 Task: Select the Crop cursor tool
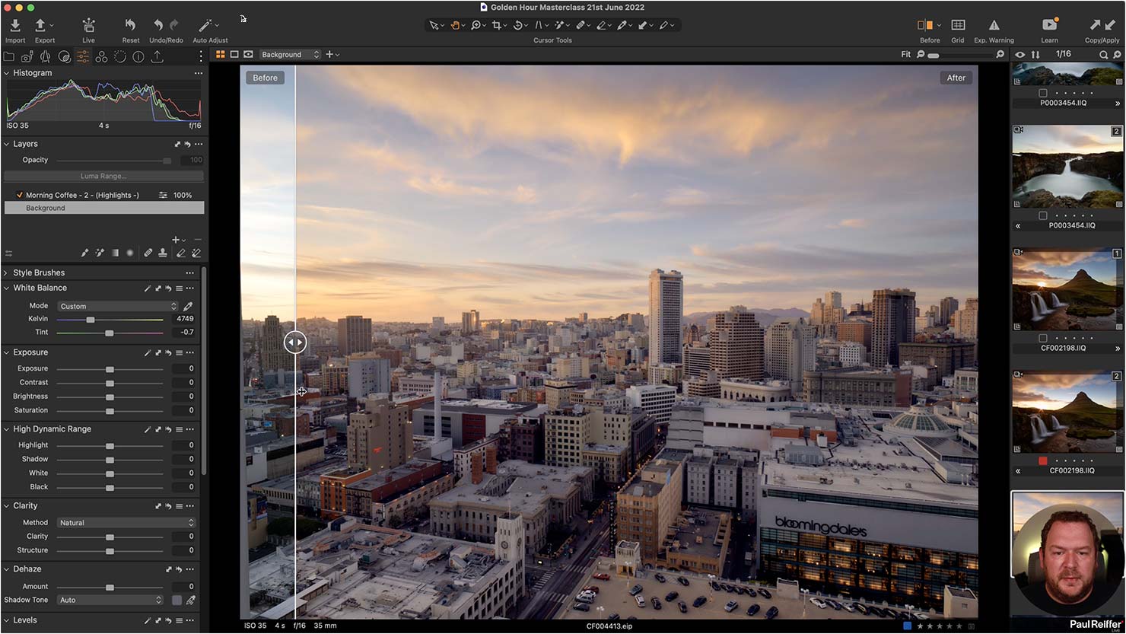coord(496,25)
